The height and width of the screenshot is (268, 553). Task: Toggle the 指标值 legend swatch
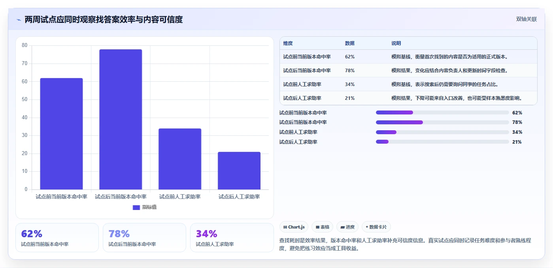(136, 208)
